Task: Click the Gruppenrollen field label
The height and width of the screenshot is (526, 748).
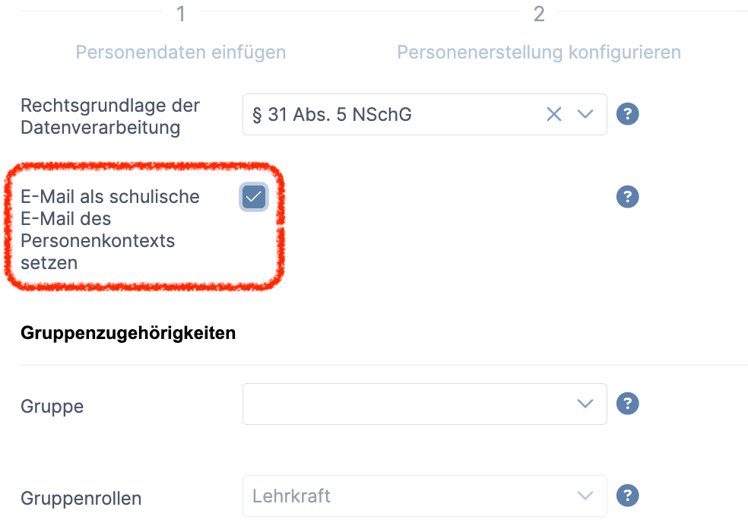Action: pyautogui.click(x=81, y=499)
